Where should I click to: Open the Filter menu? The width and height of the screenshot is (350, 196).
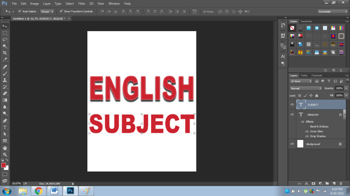82,4
